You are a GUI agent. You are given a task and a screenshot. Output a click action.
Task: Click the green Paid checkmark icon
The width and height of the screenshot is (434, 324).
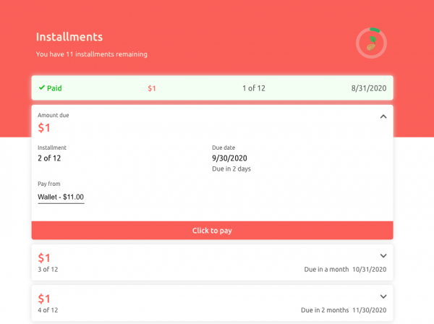click(42, 88)
